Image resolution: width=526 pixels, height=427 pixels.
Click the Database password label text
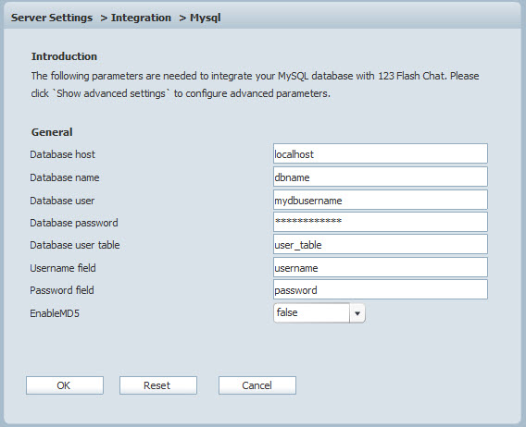pyautogui.click(x=74, y=223)
